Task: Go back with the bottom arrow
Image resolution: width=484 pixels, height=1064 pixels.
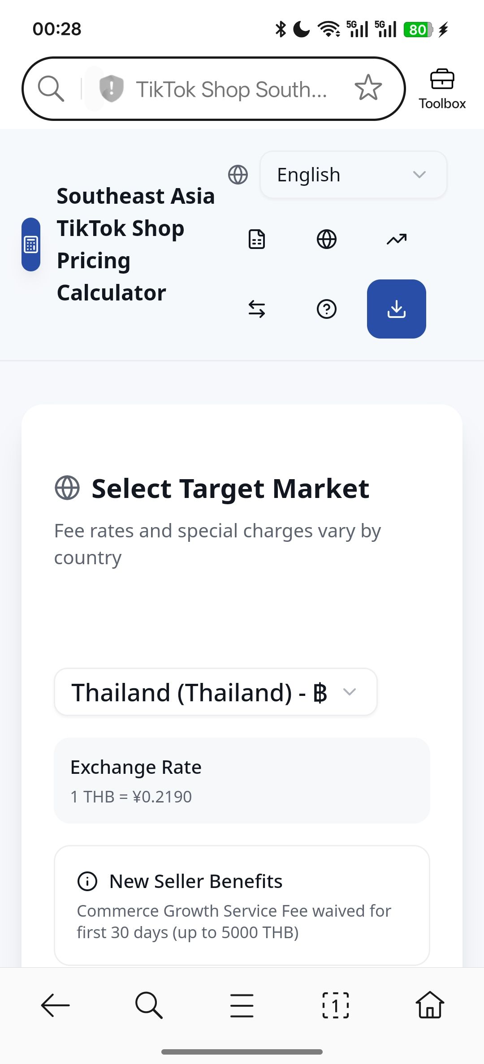Action: [x=56, y=1005]
